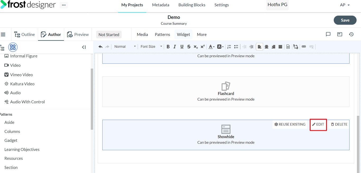Screen dimensions: 361x173
Task: Increase indent in the toolbar
Action: point(251,47)
